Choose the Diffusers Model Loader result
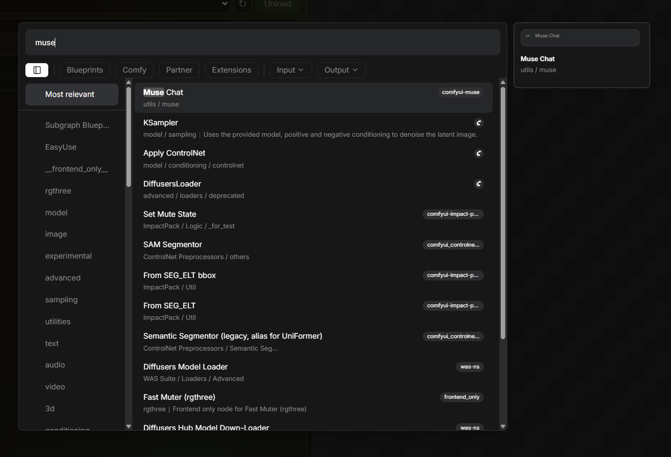 click(314, 372)
